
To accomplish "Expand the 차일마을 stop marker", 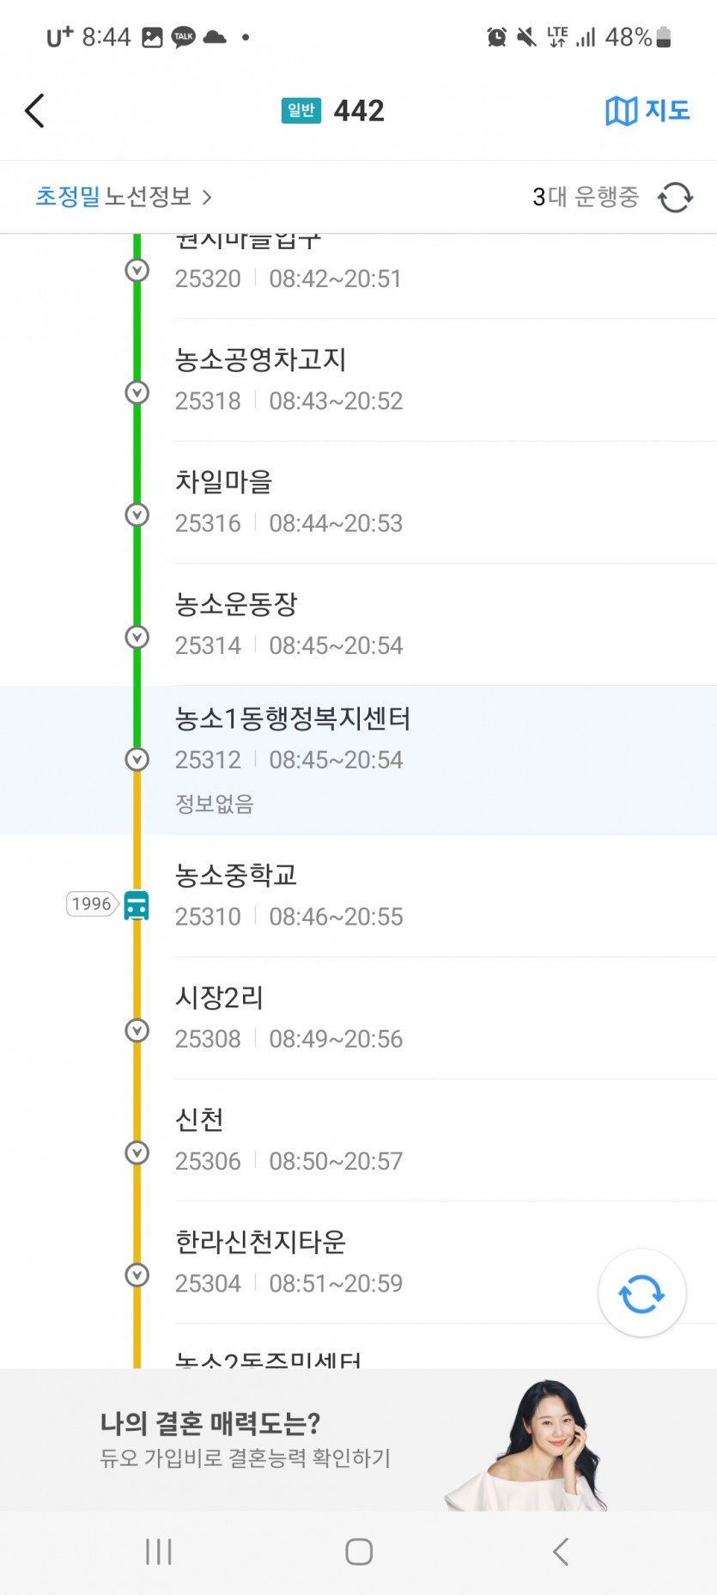I will coord(137,515).
